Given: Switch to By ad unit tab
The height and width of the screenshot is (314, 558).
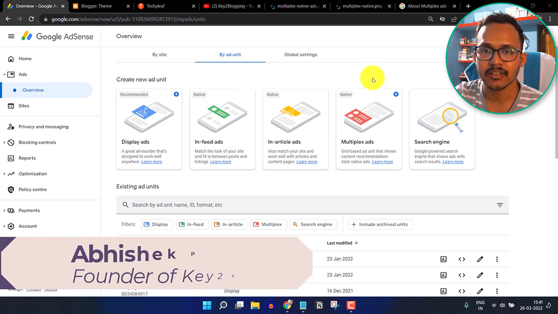Looking at the screenshot, I should point(230,55).
